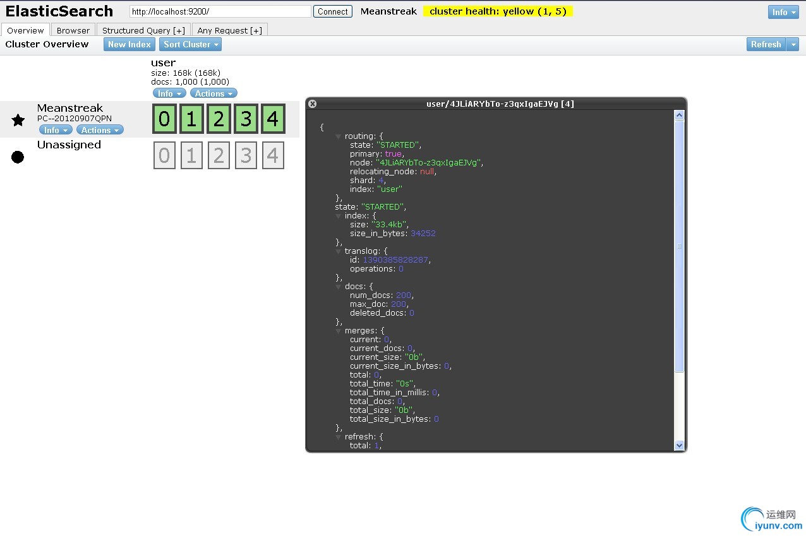
Task: Click the ElasticSearch title heading
Action: (59, 11)
